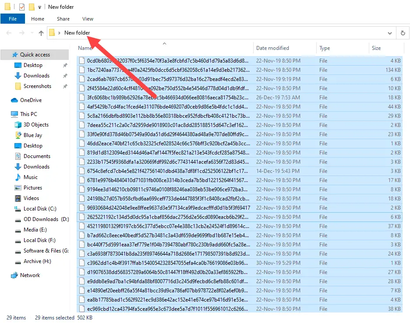Select file starting with 6754c8efcd7
Viewport: 410px width, 323px height.
click(240, 171)
